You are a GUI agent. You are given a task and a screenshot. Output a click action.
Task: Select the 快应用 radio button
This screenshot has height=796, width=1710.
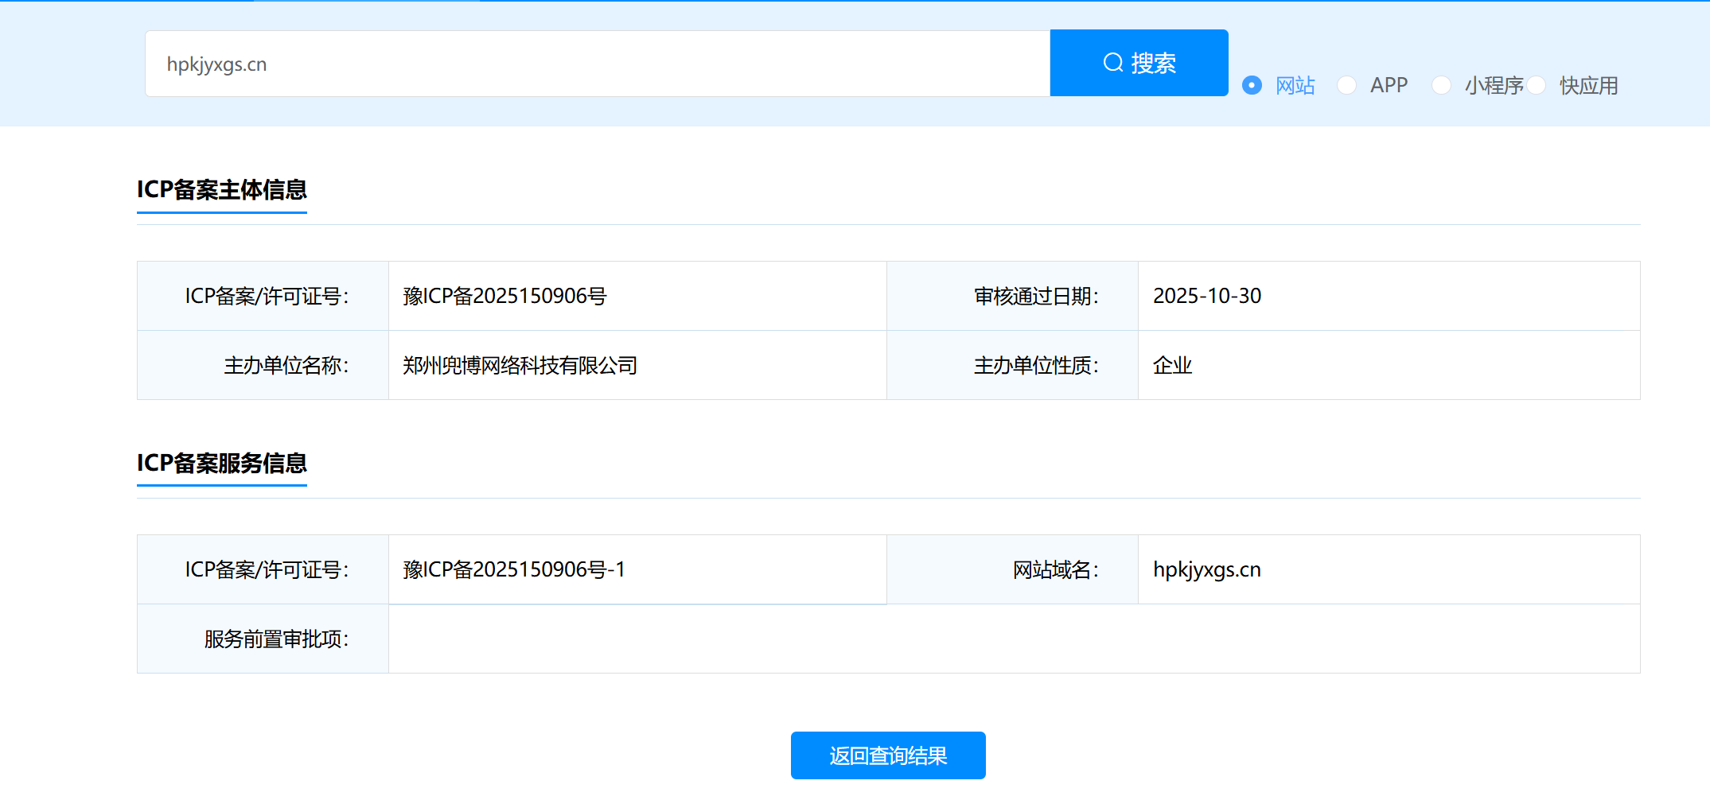(x=1536, y=85)
